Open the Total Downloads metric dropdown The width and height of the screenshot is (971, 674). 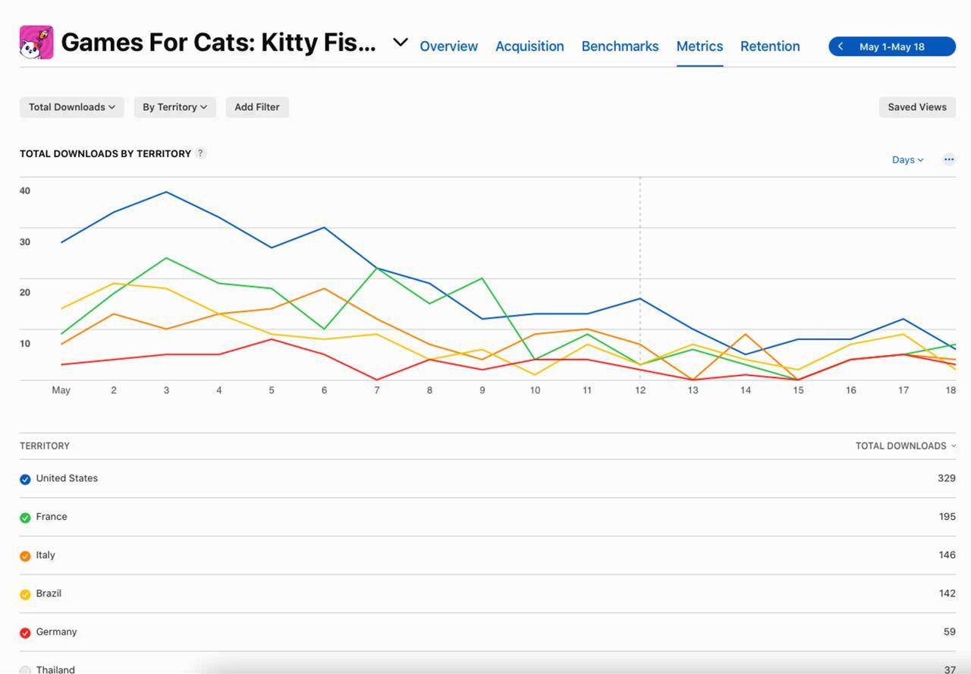tap(72, 107)
